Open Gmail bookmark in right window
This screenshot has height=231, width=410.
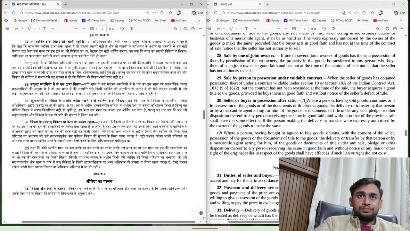pos(363,21)
